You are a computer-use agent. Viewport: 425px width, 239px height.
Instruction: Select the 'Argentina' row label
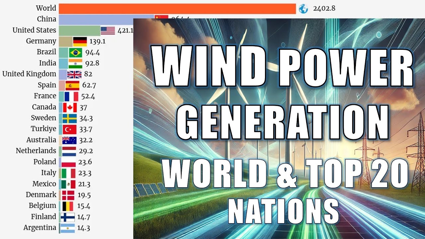[40, 228]
